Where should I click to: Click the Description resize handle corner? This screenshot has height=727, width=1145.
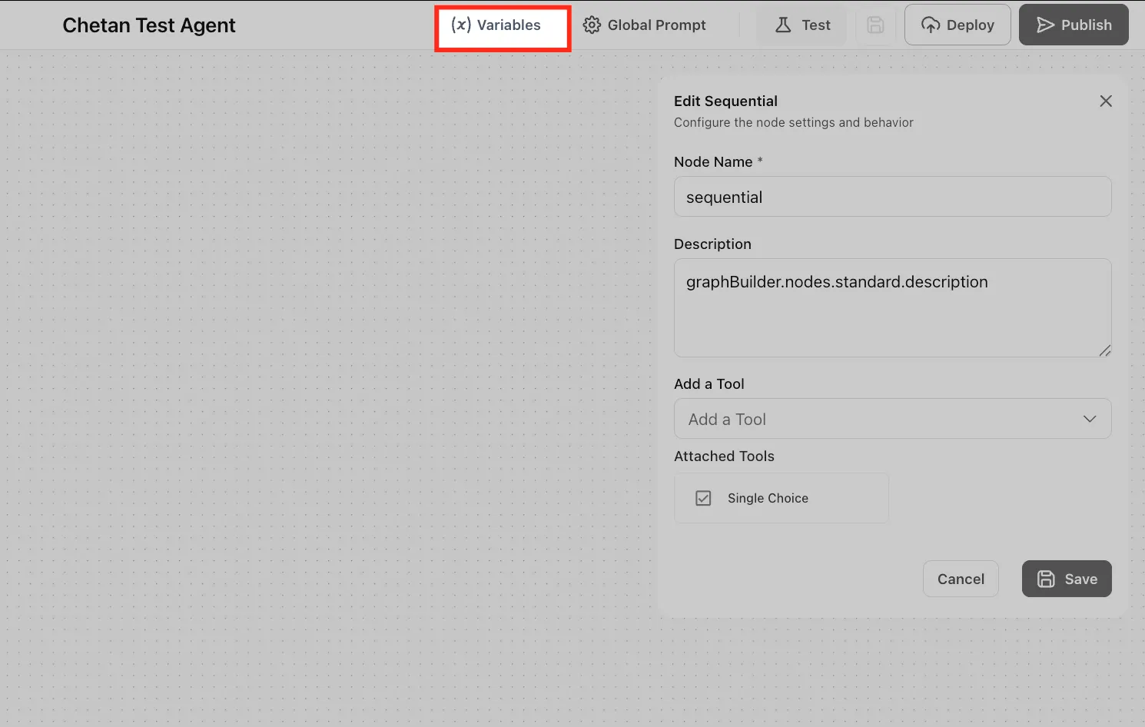[x=1105, y=350]
